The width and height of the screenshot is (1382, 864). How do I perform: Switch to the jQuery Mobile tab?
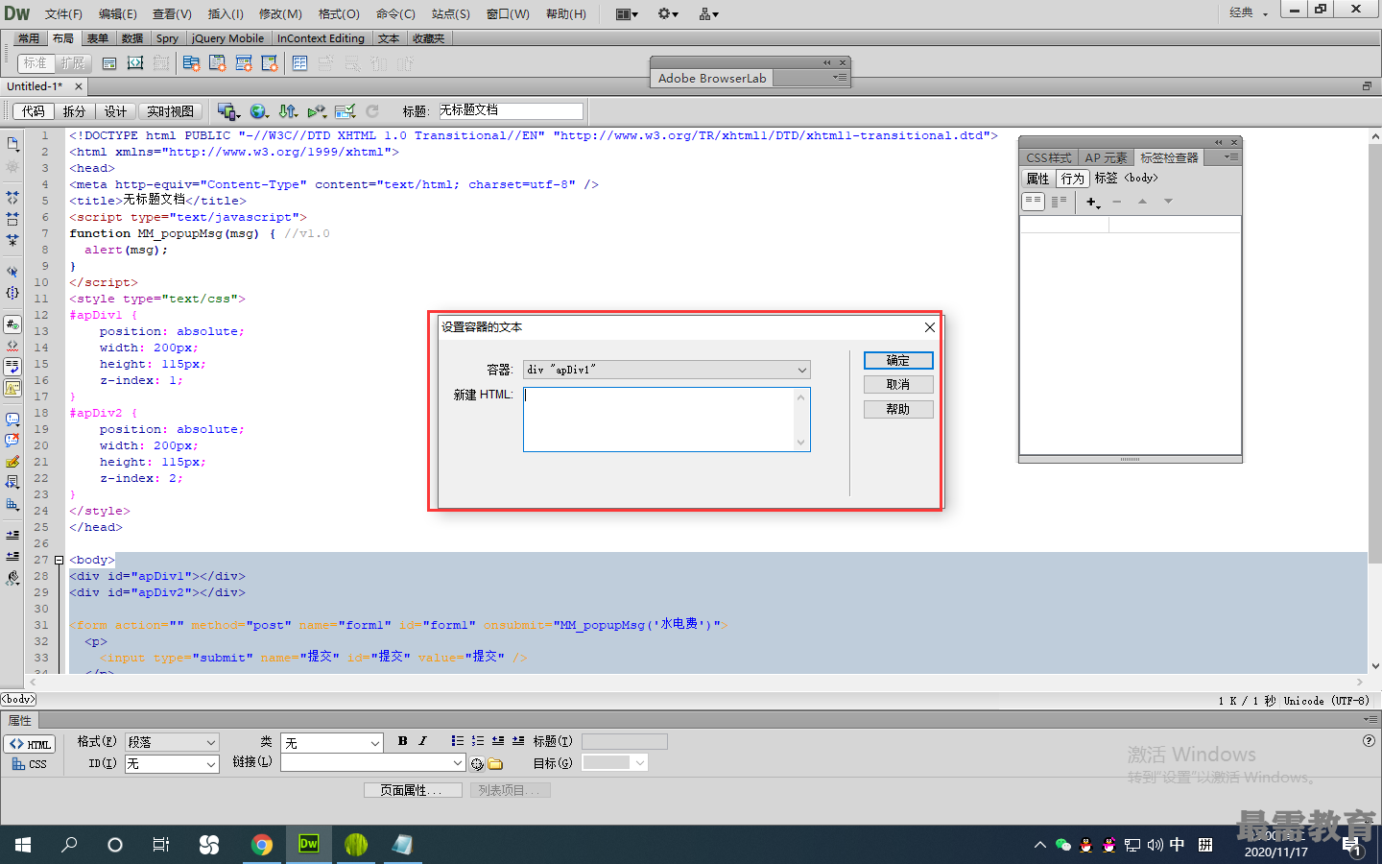click(227, 38)
